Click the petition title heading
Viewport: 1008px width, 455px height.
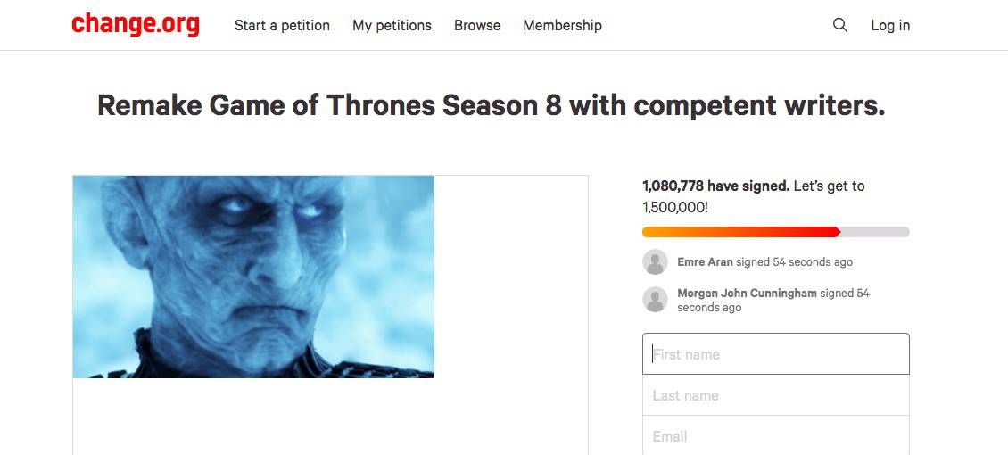492,106
